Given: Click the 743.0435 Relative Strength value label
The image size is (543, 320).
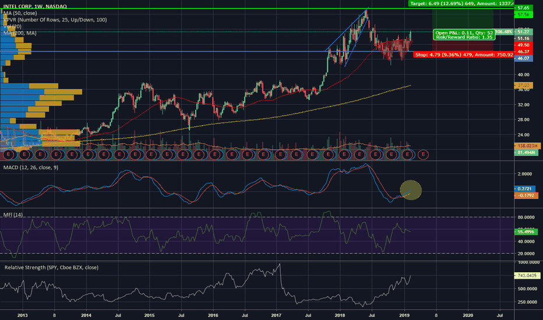Looking at the screenshot, I should pos(527,276).
